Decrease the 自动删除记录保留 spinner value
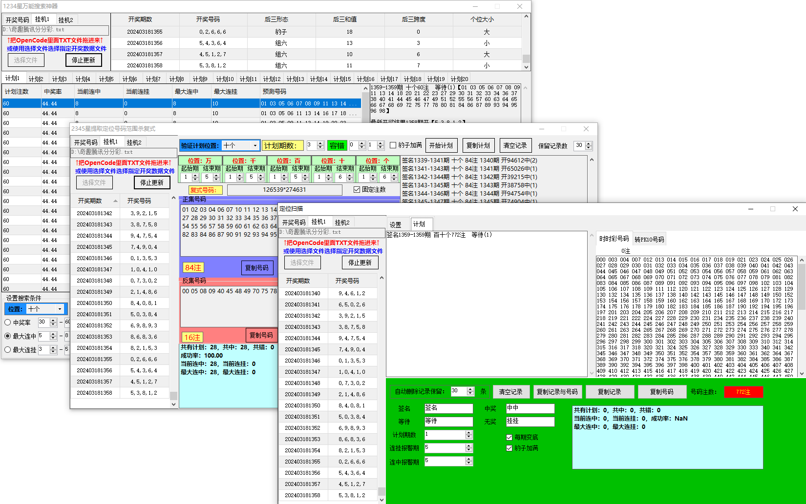This screenshot has width=806, height=504. 470,394
